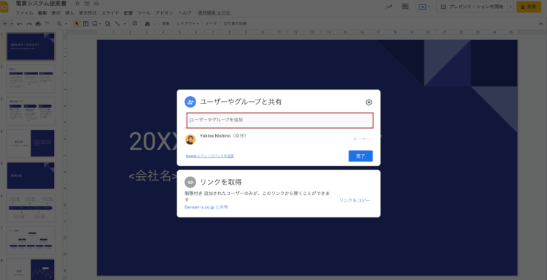Open the 最終編集 version history link
The width and height of the screenshot is (547, 280).
(214, 13)
